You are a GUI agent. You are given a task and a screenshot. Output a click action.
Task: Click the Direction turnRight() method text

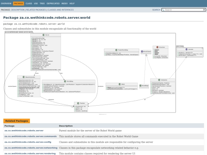click(161, 57)
